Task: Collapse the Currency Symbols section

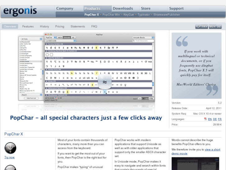Action: 46,44
